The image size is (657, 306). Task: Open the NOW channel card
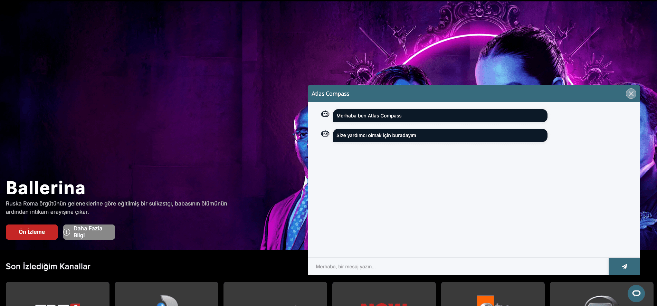[384, 294]
